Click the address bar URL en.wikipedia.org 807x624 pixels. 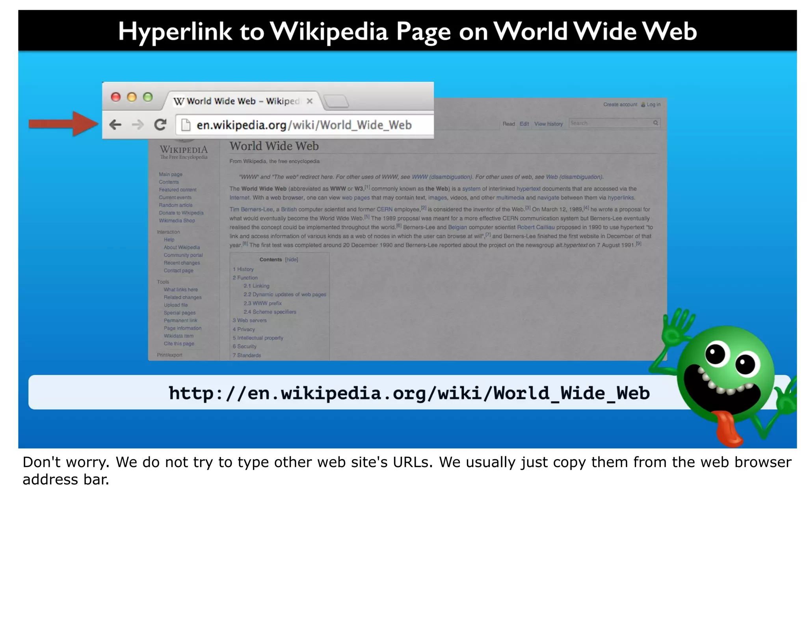point(304,125)
